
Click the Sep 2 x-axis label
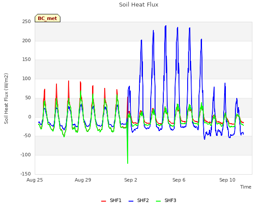click(131, 180)
